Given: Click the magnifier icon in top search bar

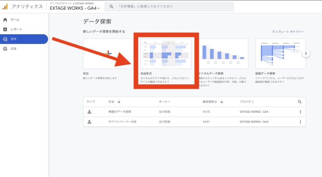Looking at the screenshot, I should [x=111, y=7].
